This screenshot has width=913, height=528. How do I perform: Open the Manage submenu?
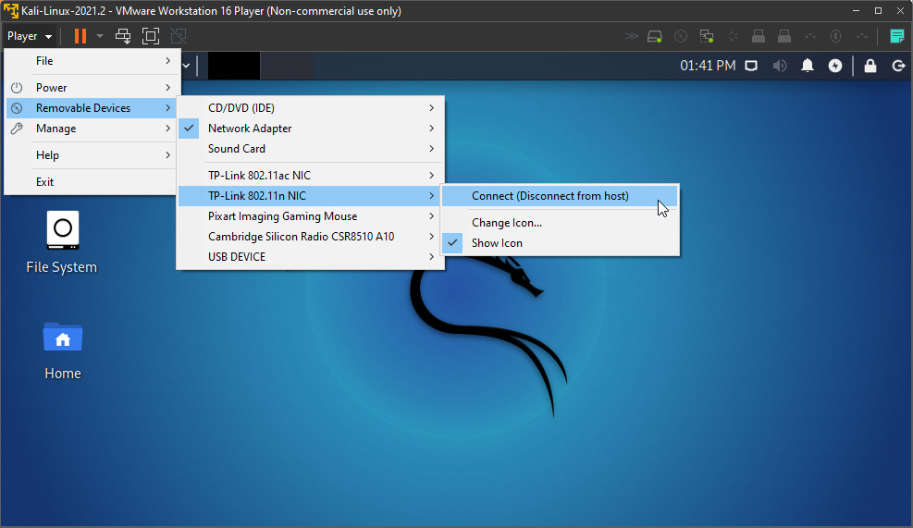[56, 129]
